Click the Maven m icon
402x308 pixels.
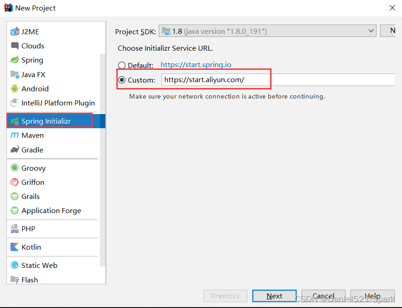[x=15, y=135]
